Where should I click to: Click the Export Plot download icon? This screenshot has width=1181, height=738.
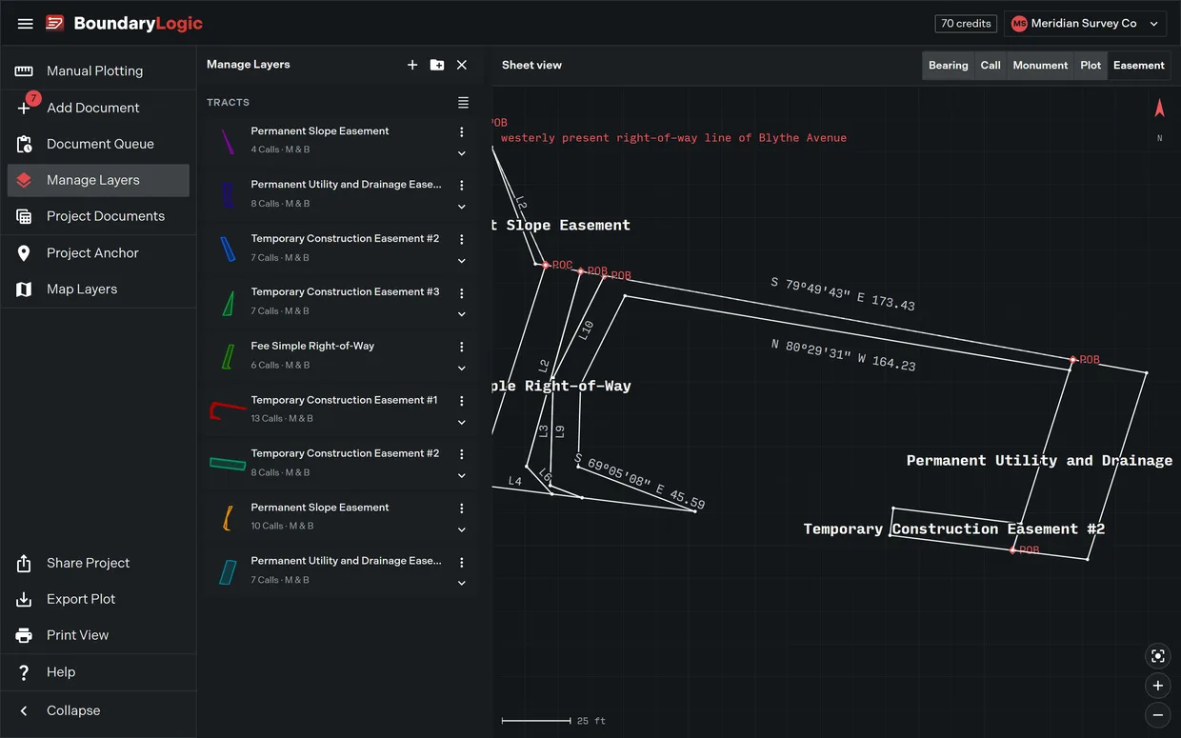[25, 599]
